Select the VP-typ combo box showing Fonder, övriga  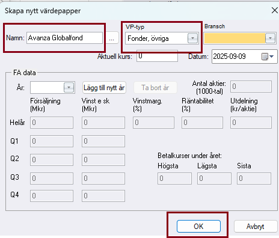tap(162, 38)
